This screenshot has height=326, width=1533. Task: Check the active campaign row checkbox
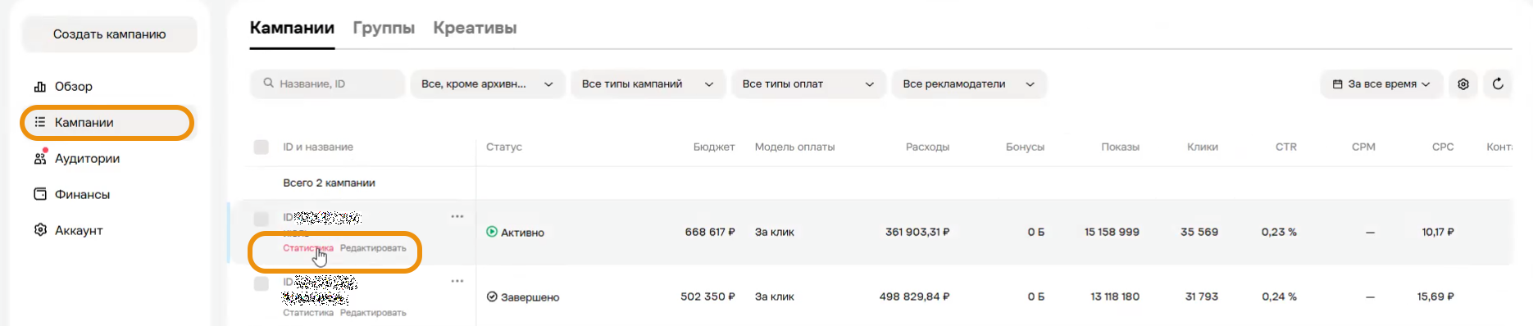262,219
